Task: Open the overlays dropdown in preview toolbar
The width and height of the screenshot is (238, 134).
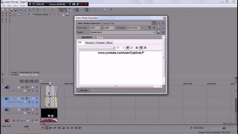Action: (58, 15)
